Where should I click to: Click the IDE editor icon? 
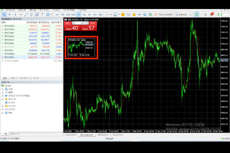pos(128,14)
